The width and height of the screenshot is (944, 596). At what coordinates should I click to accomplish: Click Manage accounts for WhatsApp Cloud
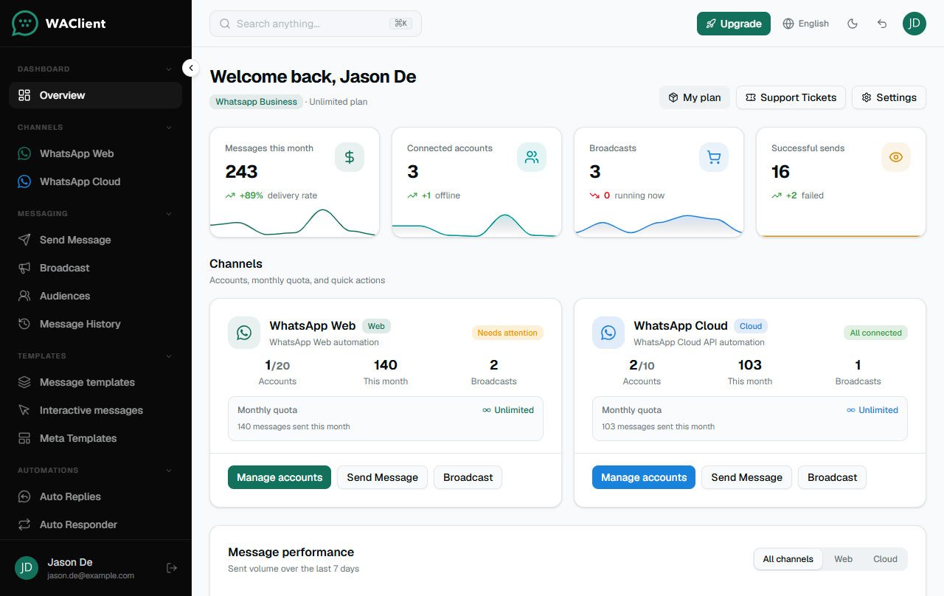644,477
